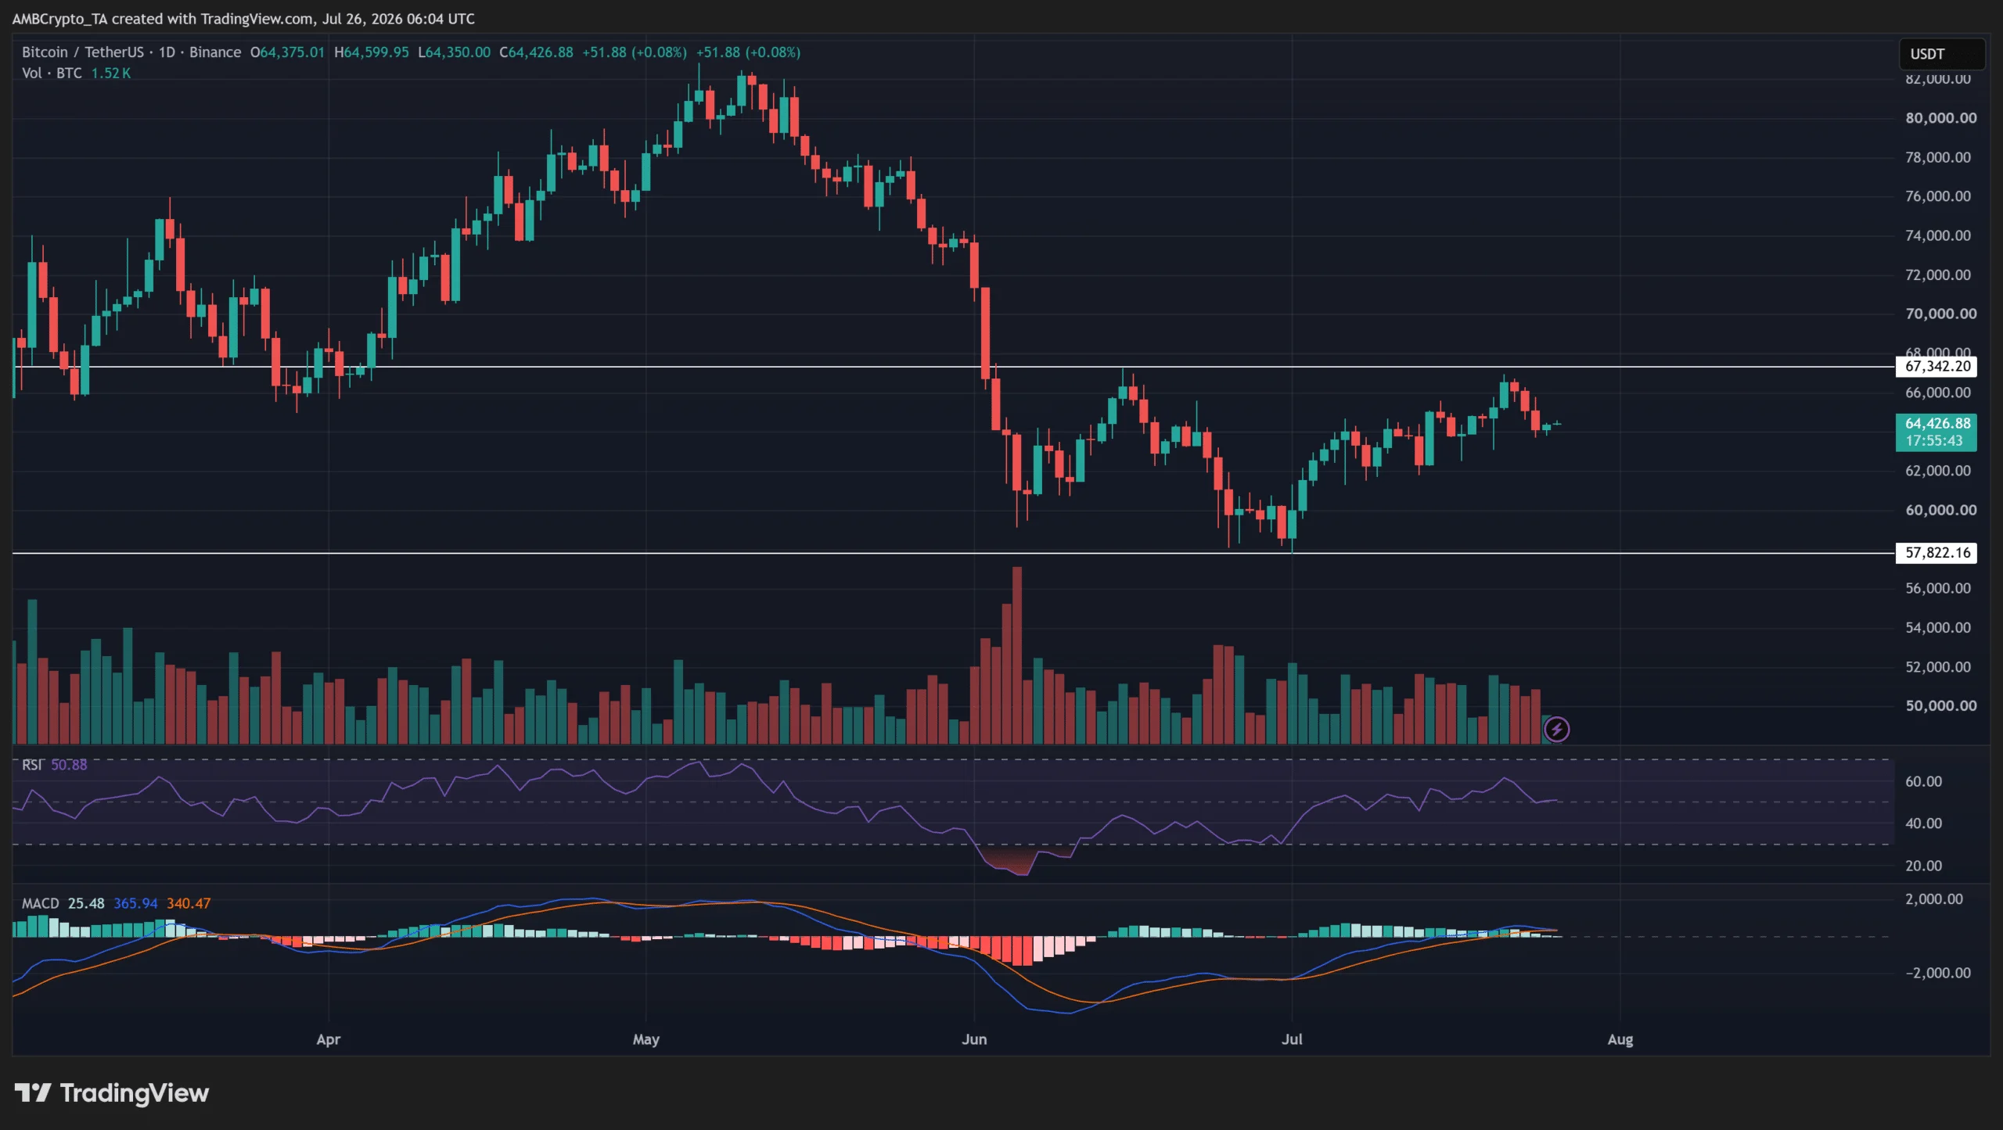Click the Jul label on time axis
The width and height of the screenshot is (2003, 1130).
[x=1292, y=1039]
